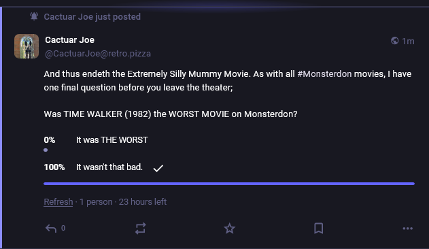Click the globe public visibility icon

[394, 41]
